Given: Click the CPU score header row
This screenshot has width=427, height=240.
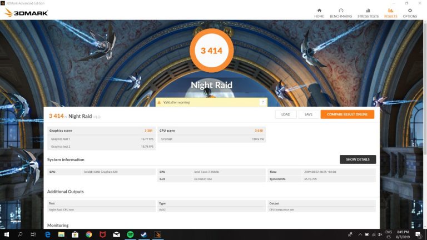Looking at the screenshot, I should [x=212, y=131].
